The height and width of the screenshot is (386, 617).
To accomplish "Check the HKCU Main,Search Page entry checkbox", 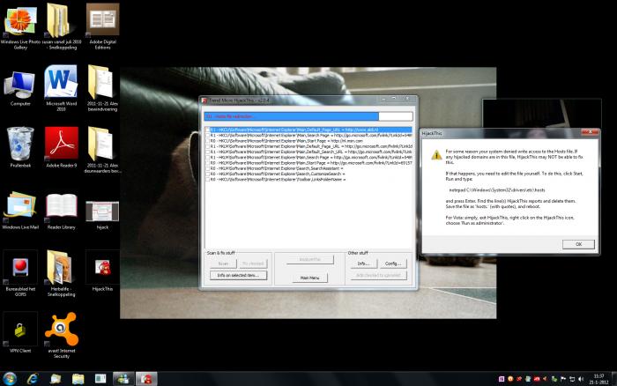I will [207, 135].
